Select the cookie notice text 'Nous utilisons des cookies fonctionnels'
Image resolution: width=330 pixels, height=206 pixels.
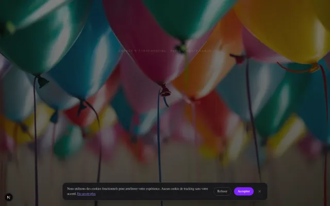click(92, 189)
